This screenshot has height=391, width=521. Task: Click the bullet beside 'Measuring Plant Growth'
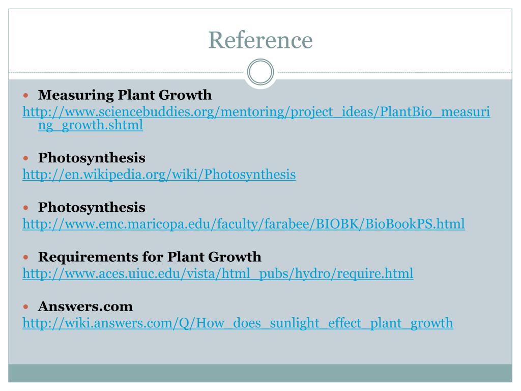point(26,96)
